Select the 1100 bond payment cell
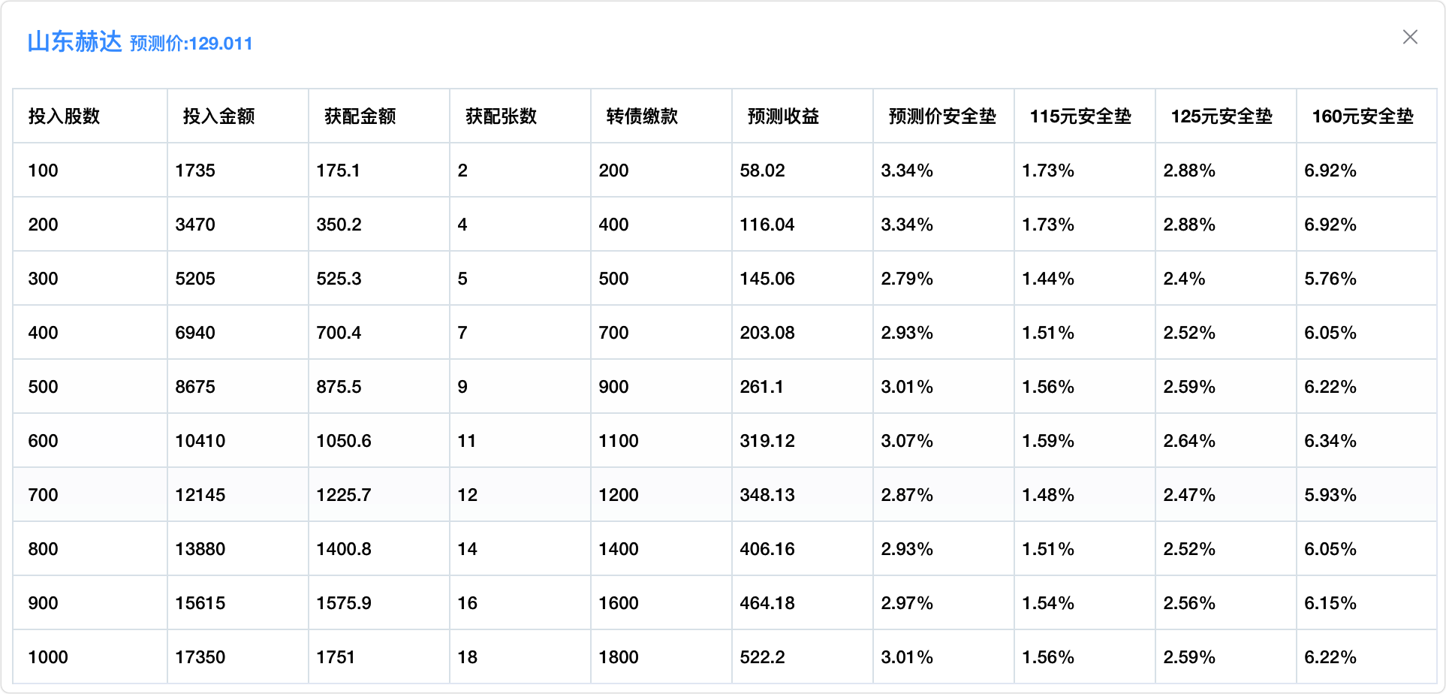The width and height of the screenshot is (1446, 694). tap(619, 441)
